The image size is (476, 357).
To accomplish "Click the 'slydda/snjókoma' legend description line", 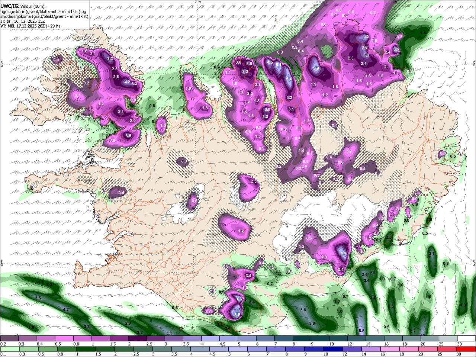I will [x=44, y=17].
